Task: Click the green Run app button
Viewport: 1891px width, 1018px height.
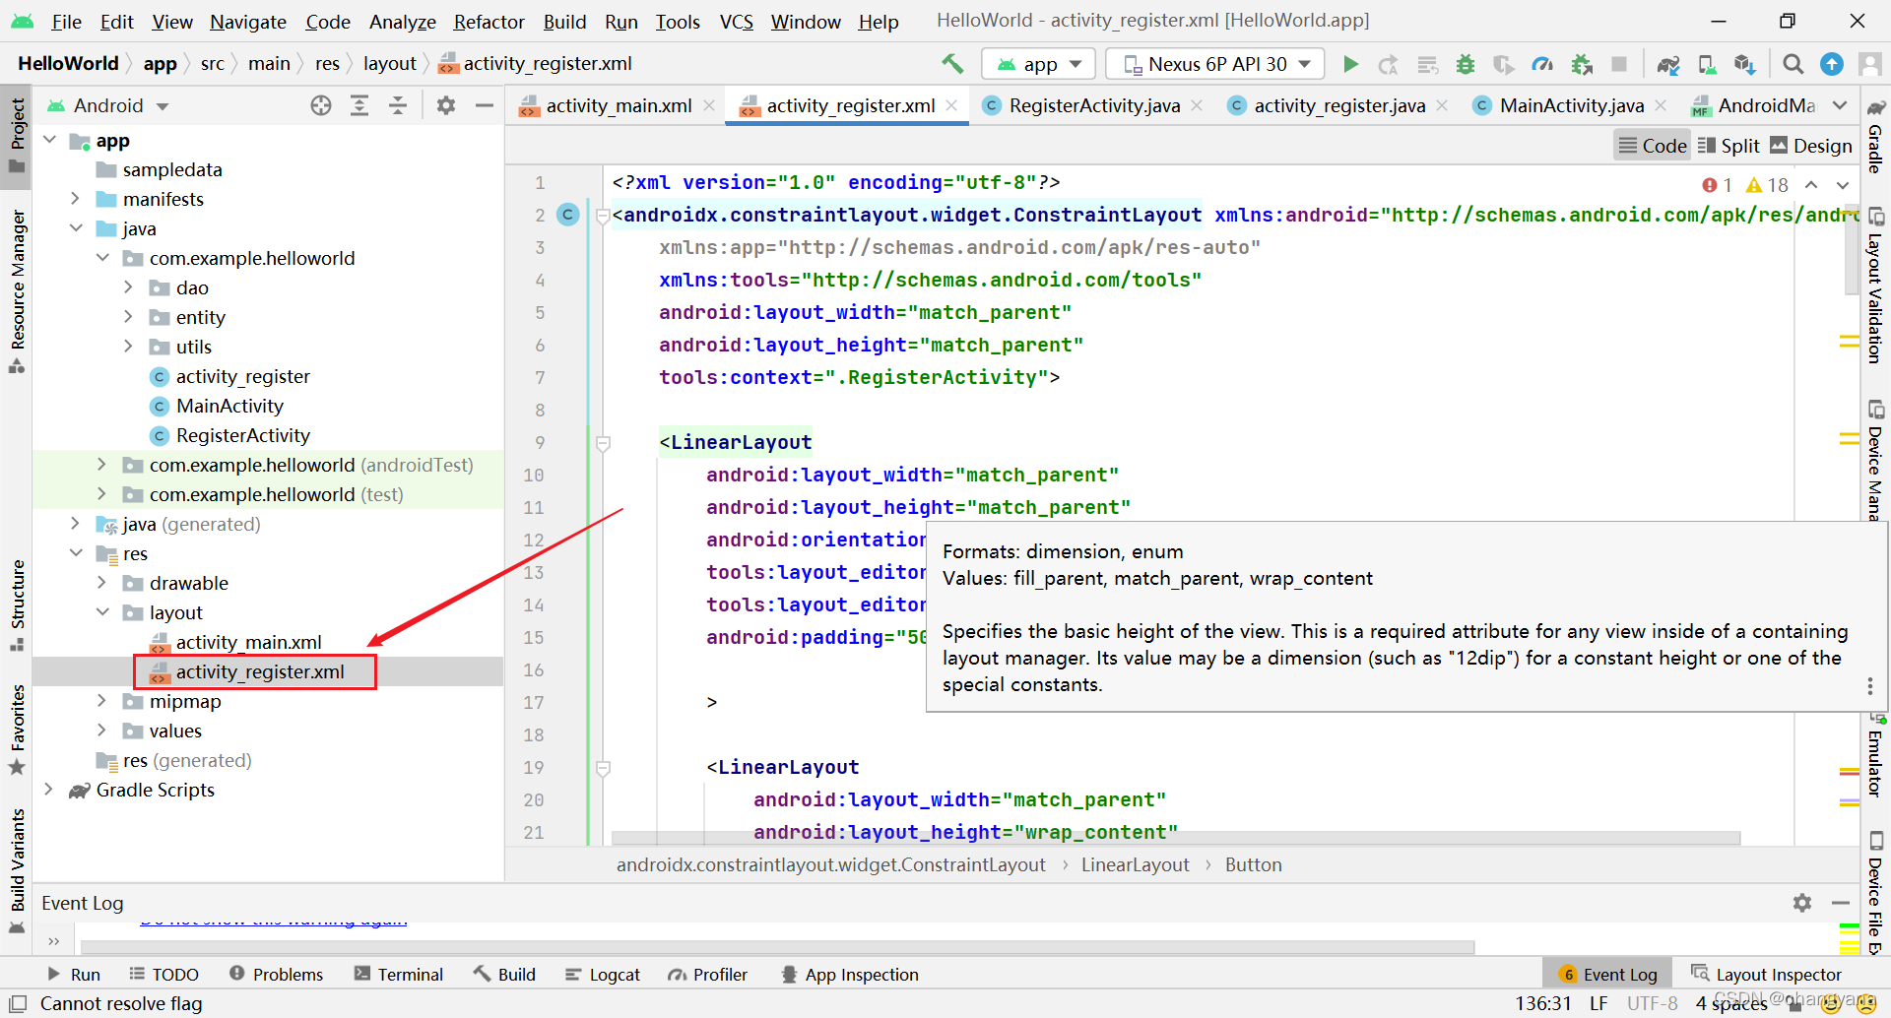Action: pyautogui.click(x=1350, y=64)
